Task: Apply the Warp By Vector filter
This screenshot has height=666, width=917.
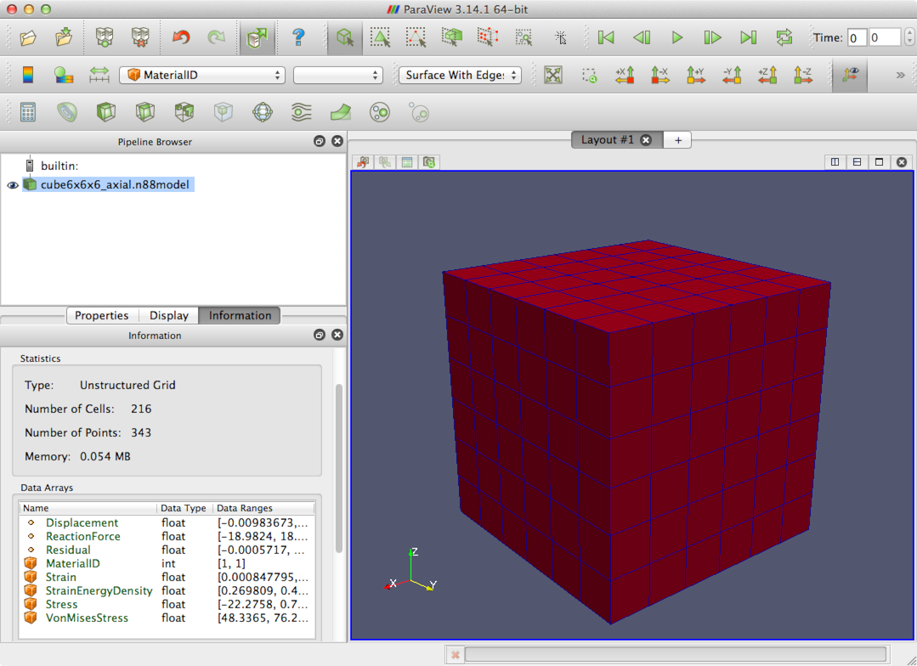Action: point(341,111)
